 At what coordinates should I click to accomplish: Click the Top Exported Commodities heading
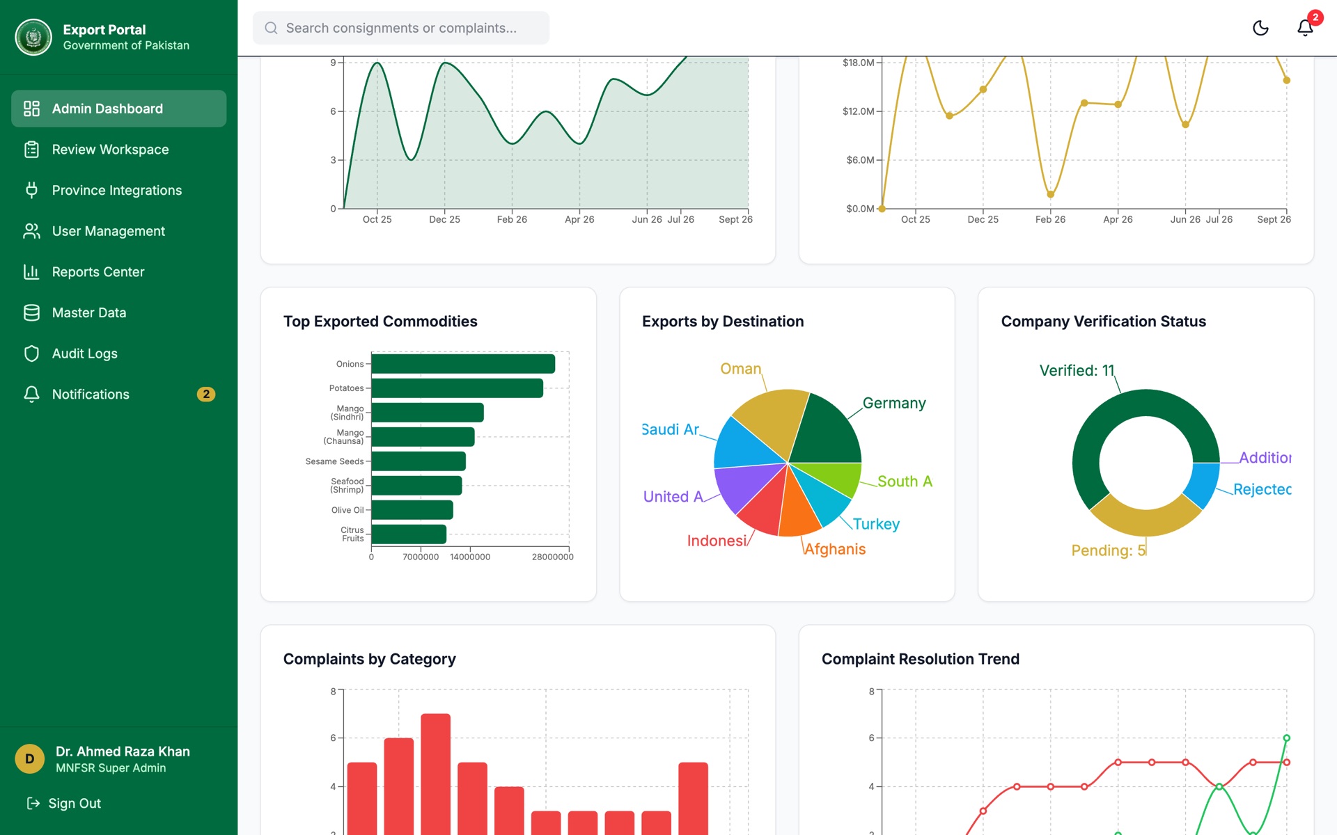click(x=380, y=321)
